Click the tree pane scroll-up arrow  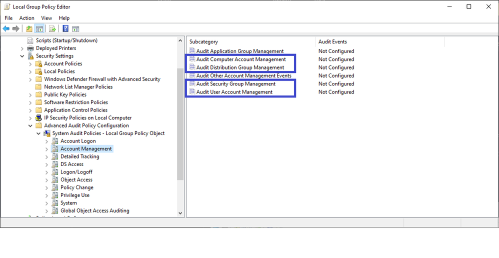[180, 40]
